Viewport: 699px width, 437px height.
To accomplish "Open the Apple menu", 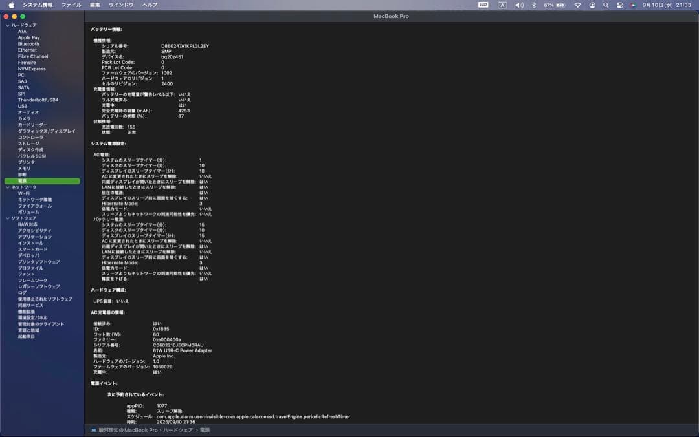I will (11, 5).
